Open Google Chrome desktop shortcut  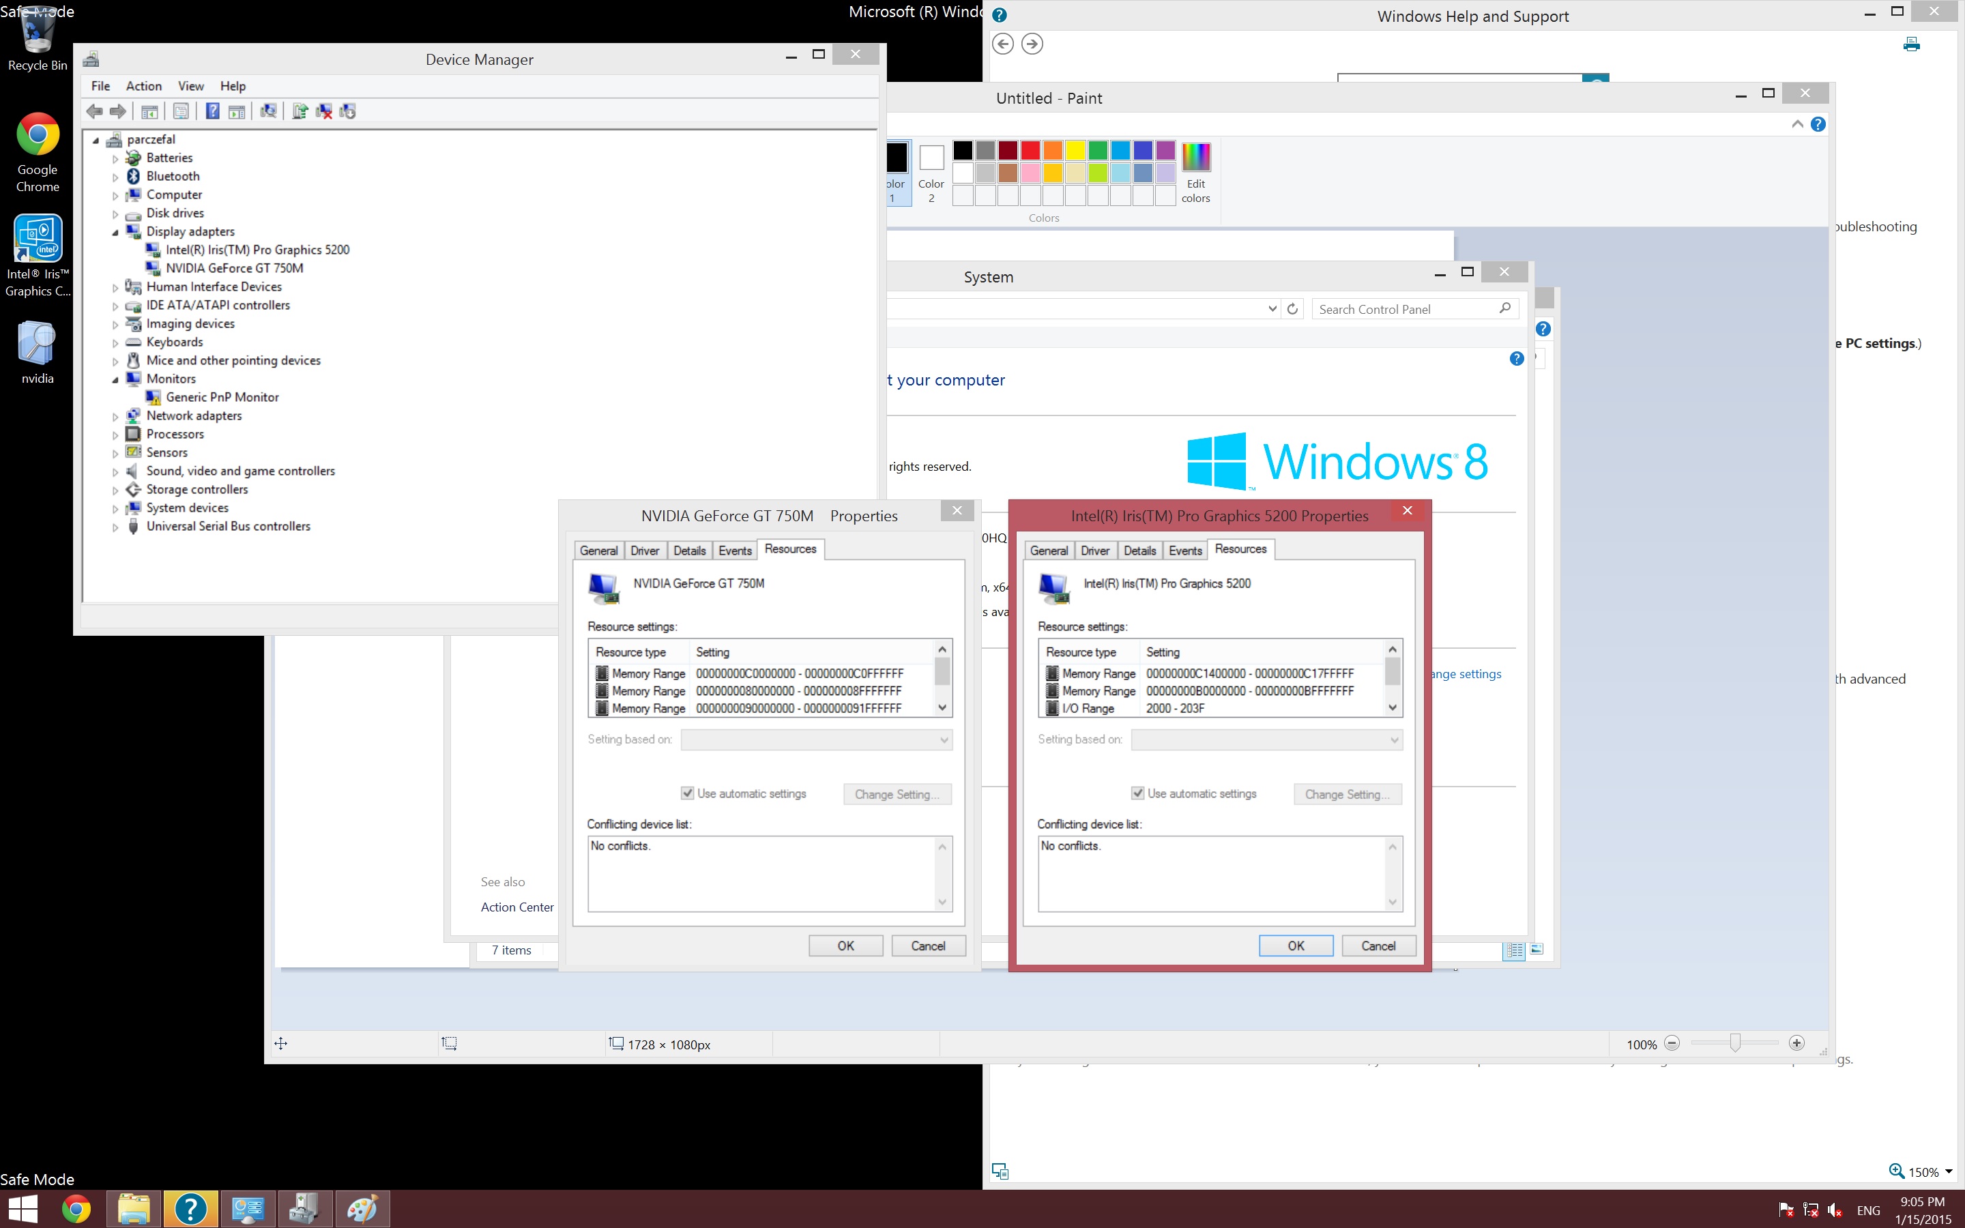pyautogui.click(x=38, y=153)
